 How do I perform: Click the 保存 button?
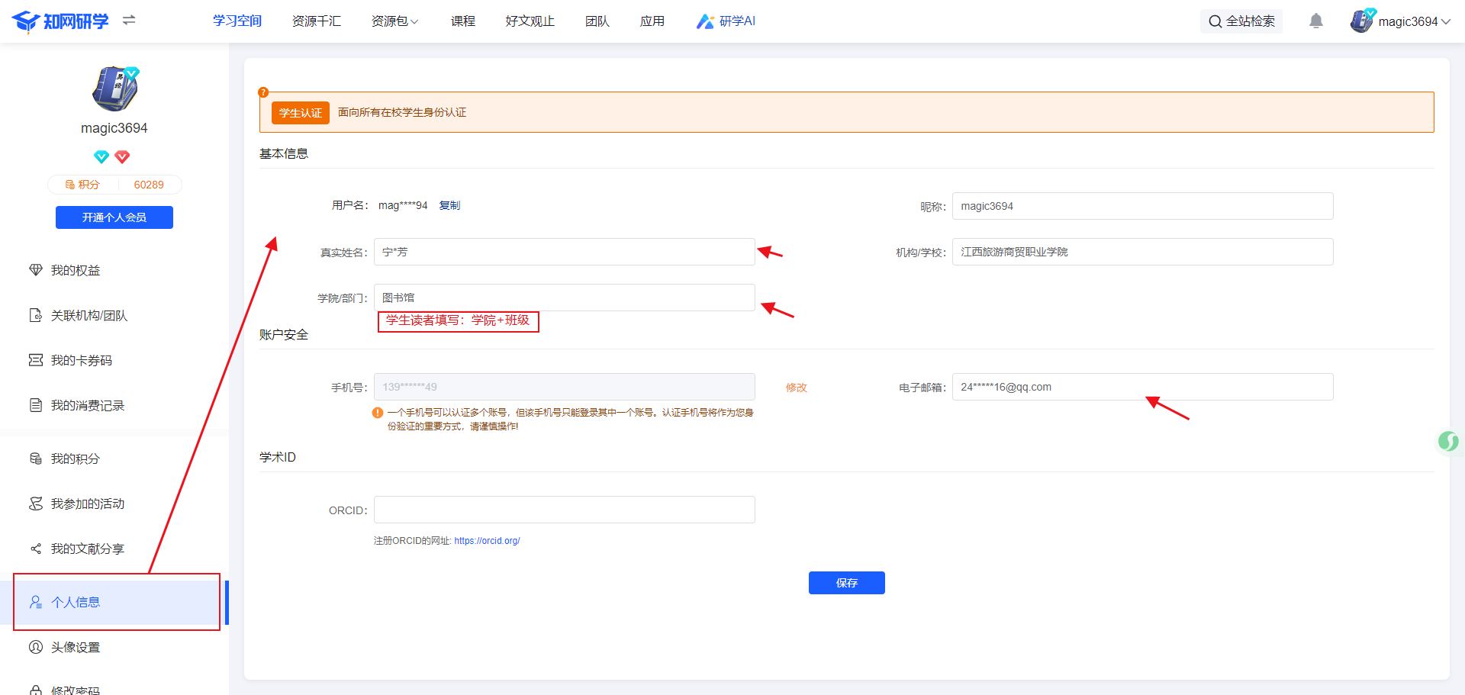point(847,583)
